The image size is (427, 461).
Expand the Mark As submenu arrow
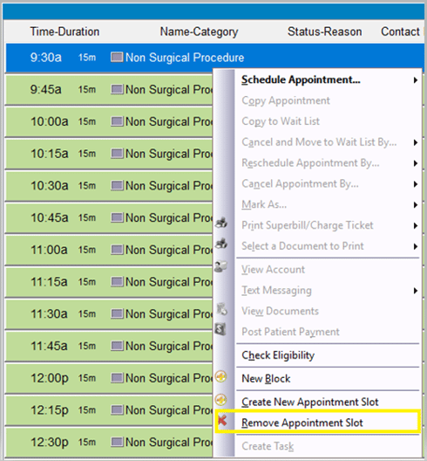tap(416, 205)
